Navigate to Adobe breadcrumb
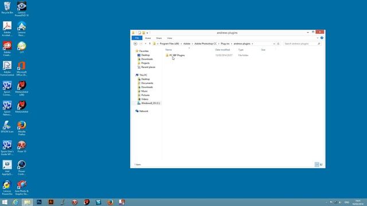The width and height of the screenshot is (367, 206). pyautogui.click(x=187, y=43)
